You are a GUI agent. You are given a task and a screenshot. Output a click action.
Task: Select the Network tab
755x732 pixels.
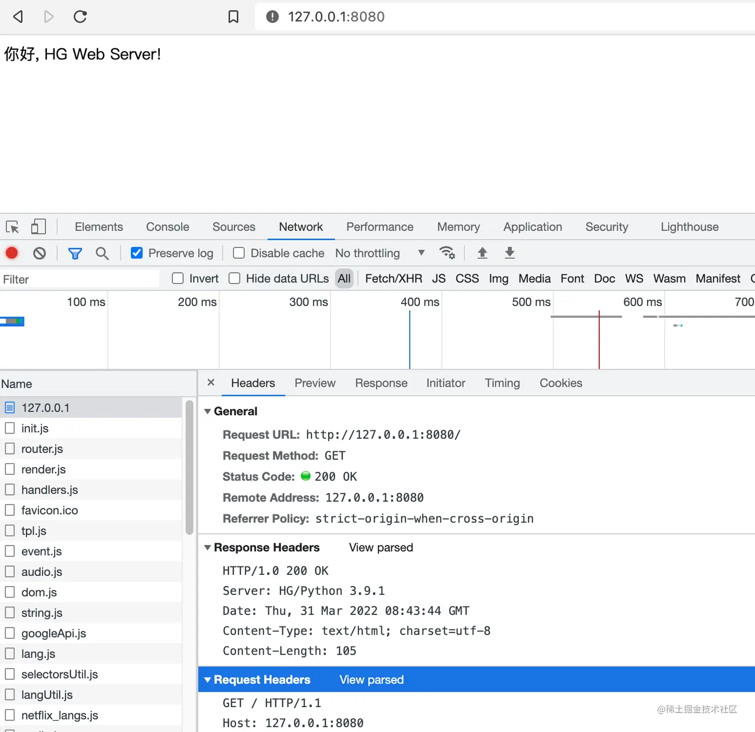pyautogui.click(x=301, y=227)
